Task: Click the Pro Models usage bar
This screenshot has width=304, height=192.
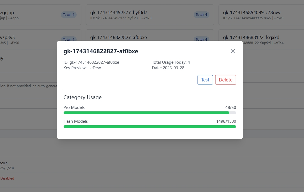Action: (x=150, y=113)
